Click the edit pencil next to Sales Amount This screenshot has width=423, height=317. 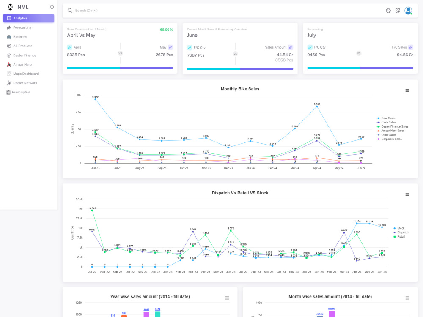pos(291,47)
